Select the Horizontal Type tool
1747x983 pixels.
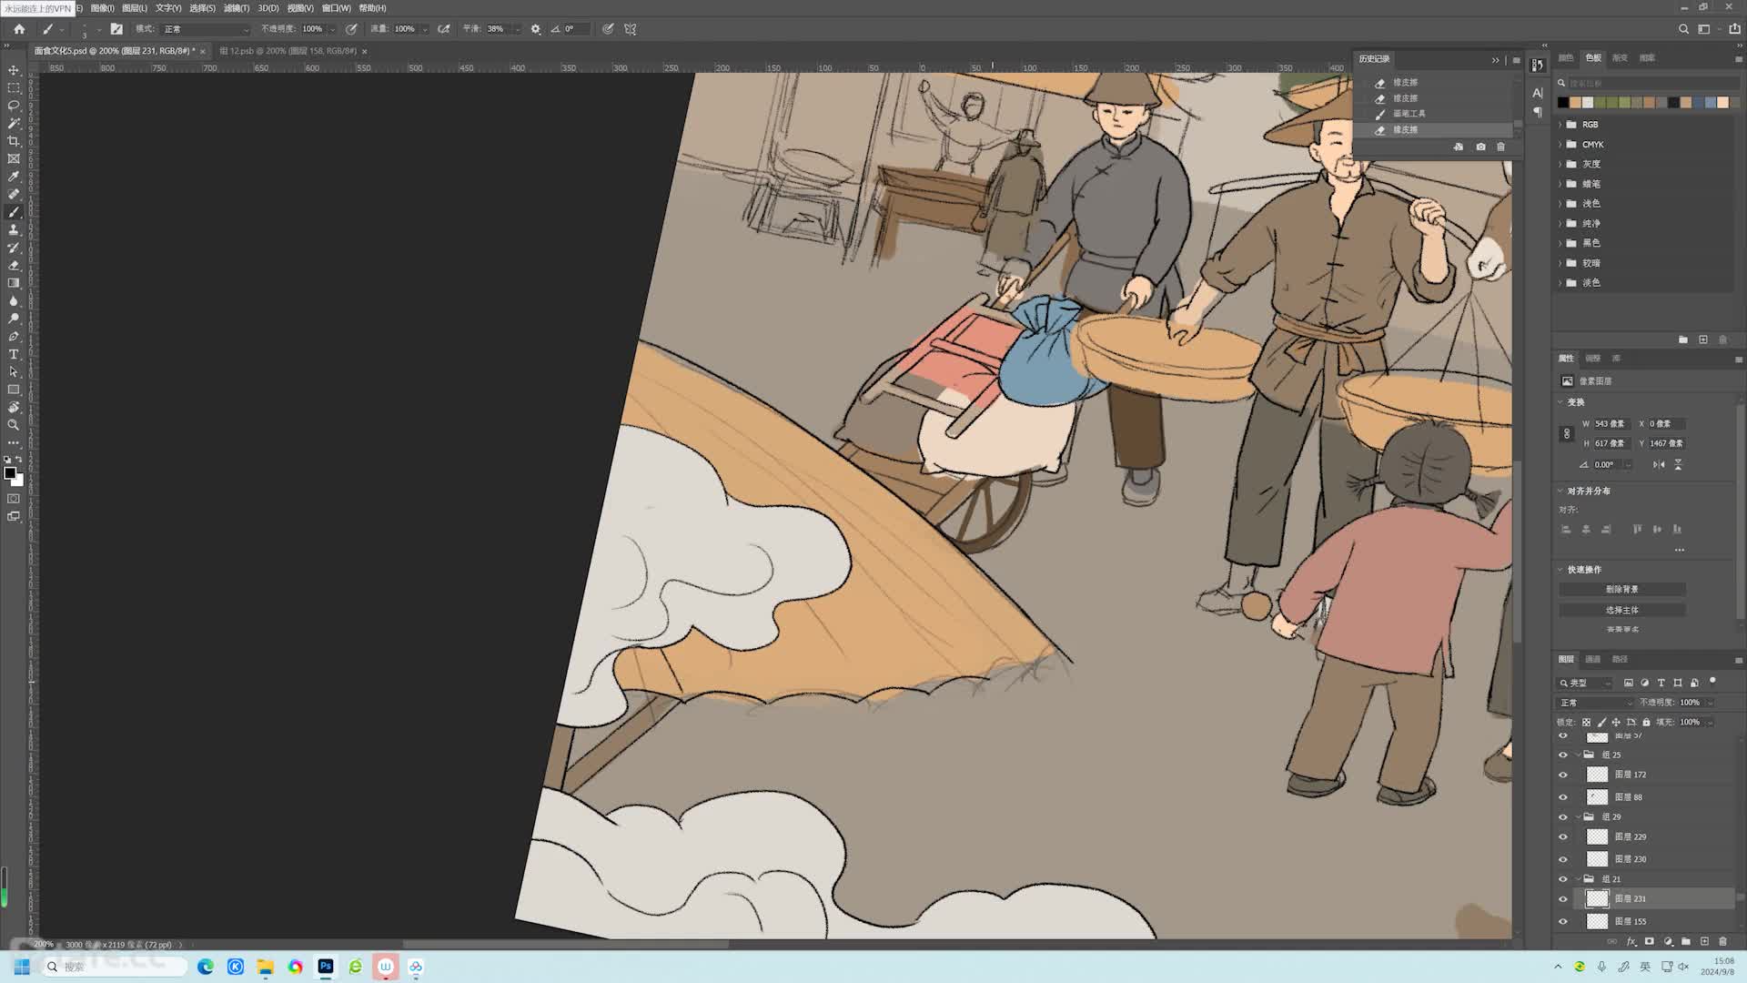pos(14,354)
